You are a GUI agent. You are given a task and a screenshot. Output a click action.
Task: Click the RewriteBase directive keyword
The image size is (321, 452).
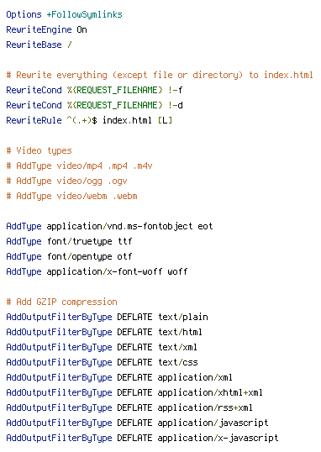point(34,45)
